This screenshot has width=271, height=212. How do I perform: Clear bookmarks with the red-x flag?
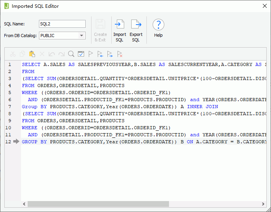point(120,54)
